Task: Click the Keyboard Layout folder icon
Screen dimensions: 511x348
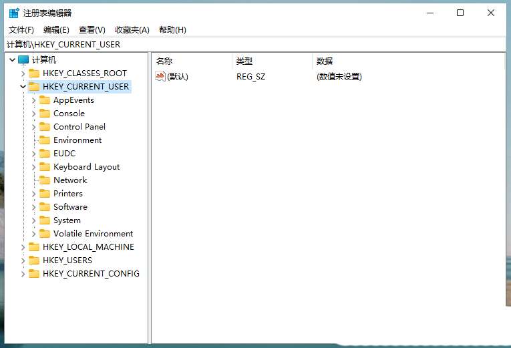Action: pos(45,167)
